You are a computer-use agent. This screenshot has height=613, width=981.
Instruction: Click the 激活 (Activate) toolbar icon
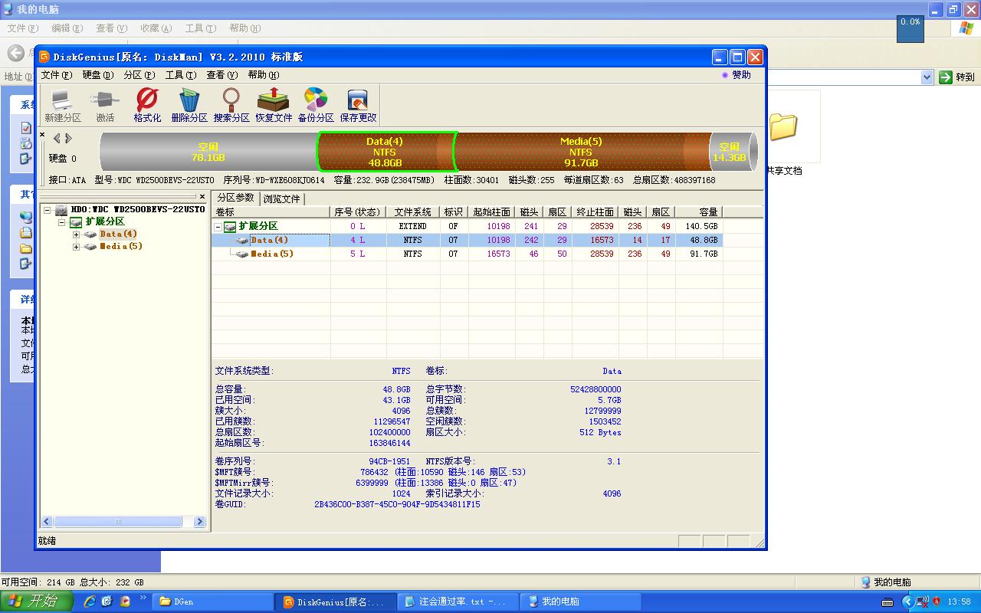tap(105, 105)
